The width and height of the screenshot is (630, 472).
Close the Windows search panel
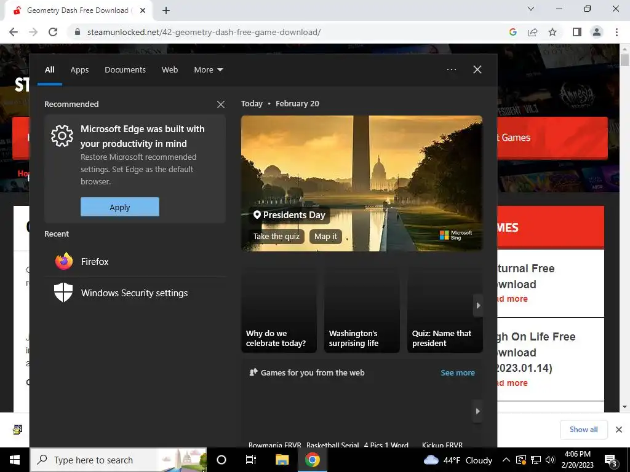coord(477,69)
